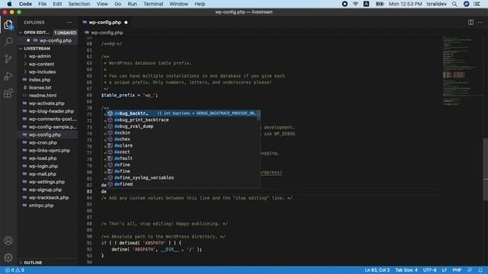
Task: Open editor More Actions ellipsis
Action: 480,22
